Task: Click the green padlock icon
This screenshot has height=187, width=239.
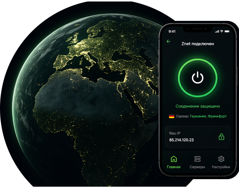Action: click(221, 136)
